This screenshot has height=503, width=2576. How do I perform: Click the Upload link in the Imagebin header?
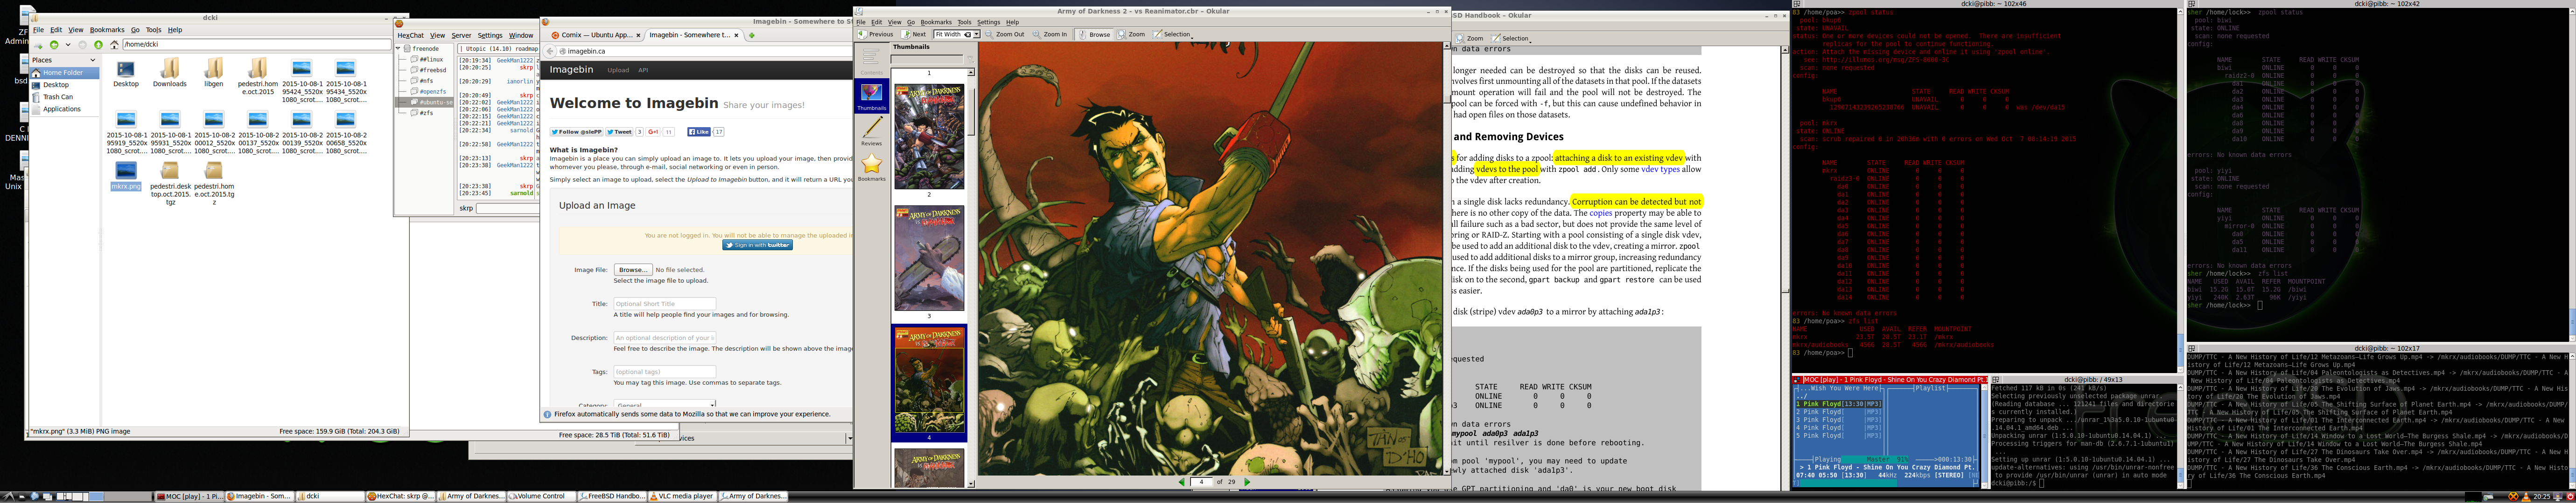coord(618,70)
